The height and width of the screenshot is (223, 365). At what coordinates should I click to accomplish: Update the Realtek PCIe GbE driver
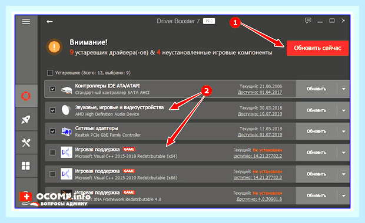point(316,131)
